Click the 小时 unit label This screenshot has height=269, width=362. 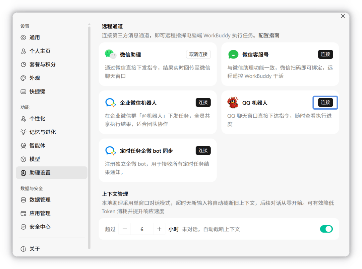pos(173,229)
